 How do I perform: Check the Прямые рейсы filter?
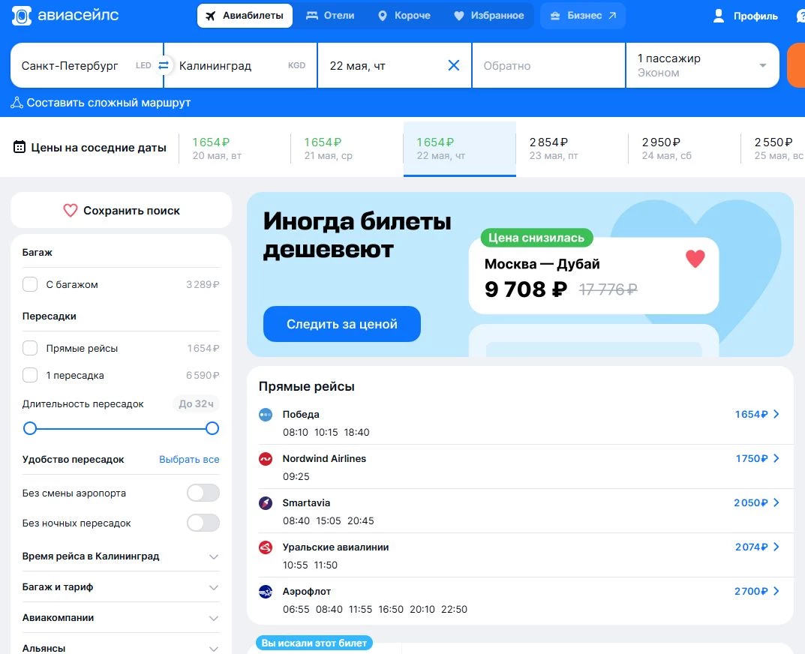pos(30,348)
